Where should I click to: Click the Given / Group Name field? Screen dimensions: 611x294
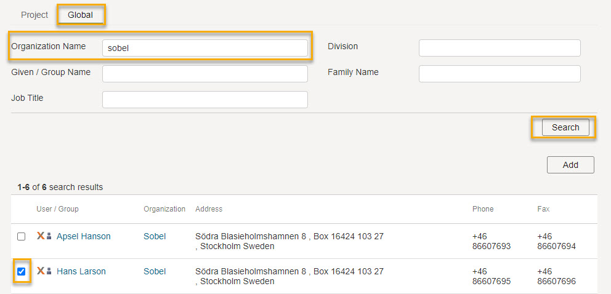205,74
